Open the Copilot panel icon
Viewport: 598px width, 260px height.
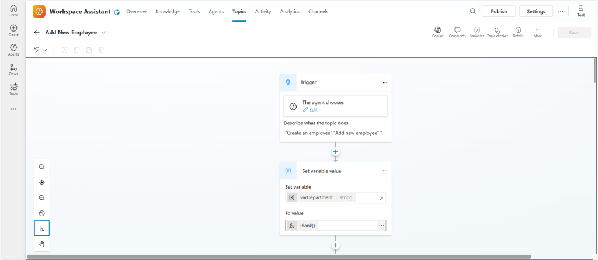pos(437,30)
